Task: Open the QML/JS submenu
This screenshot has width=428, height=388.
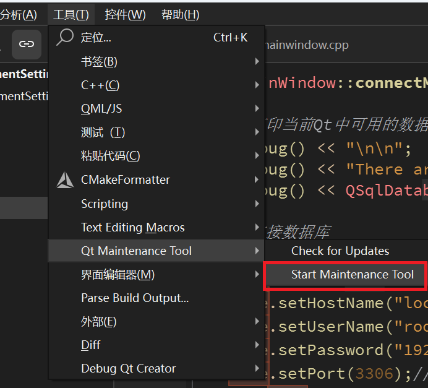Action: [x=156, y=109]
